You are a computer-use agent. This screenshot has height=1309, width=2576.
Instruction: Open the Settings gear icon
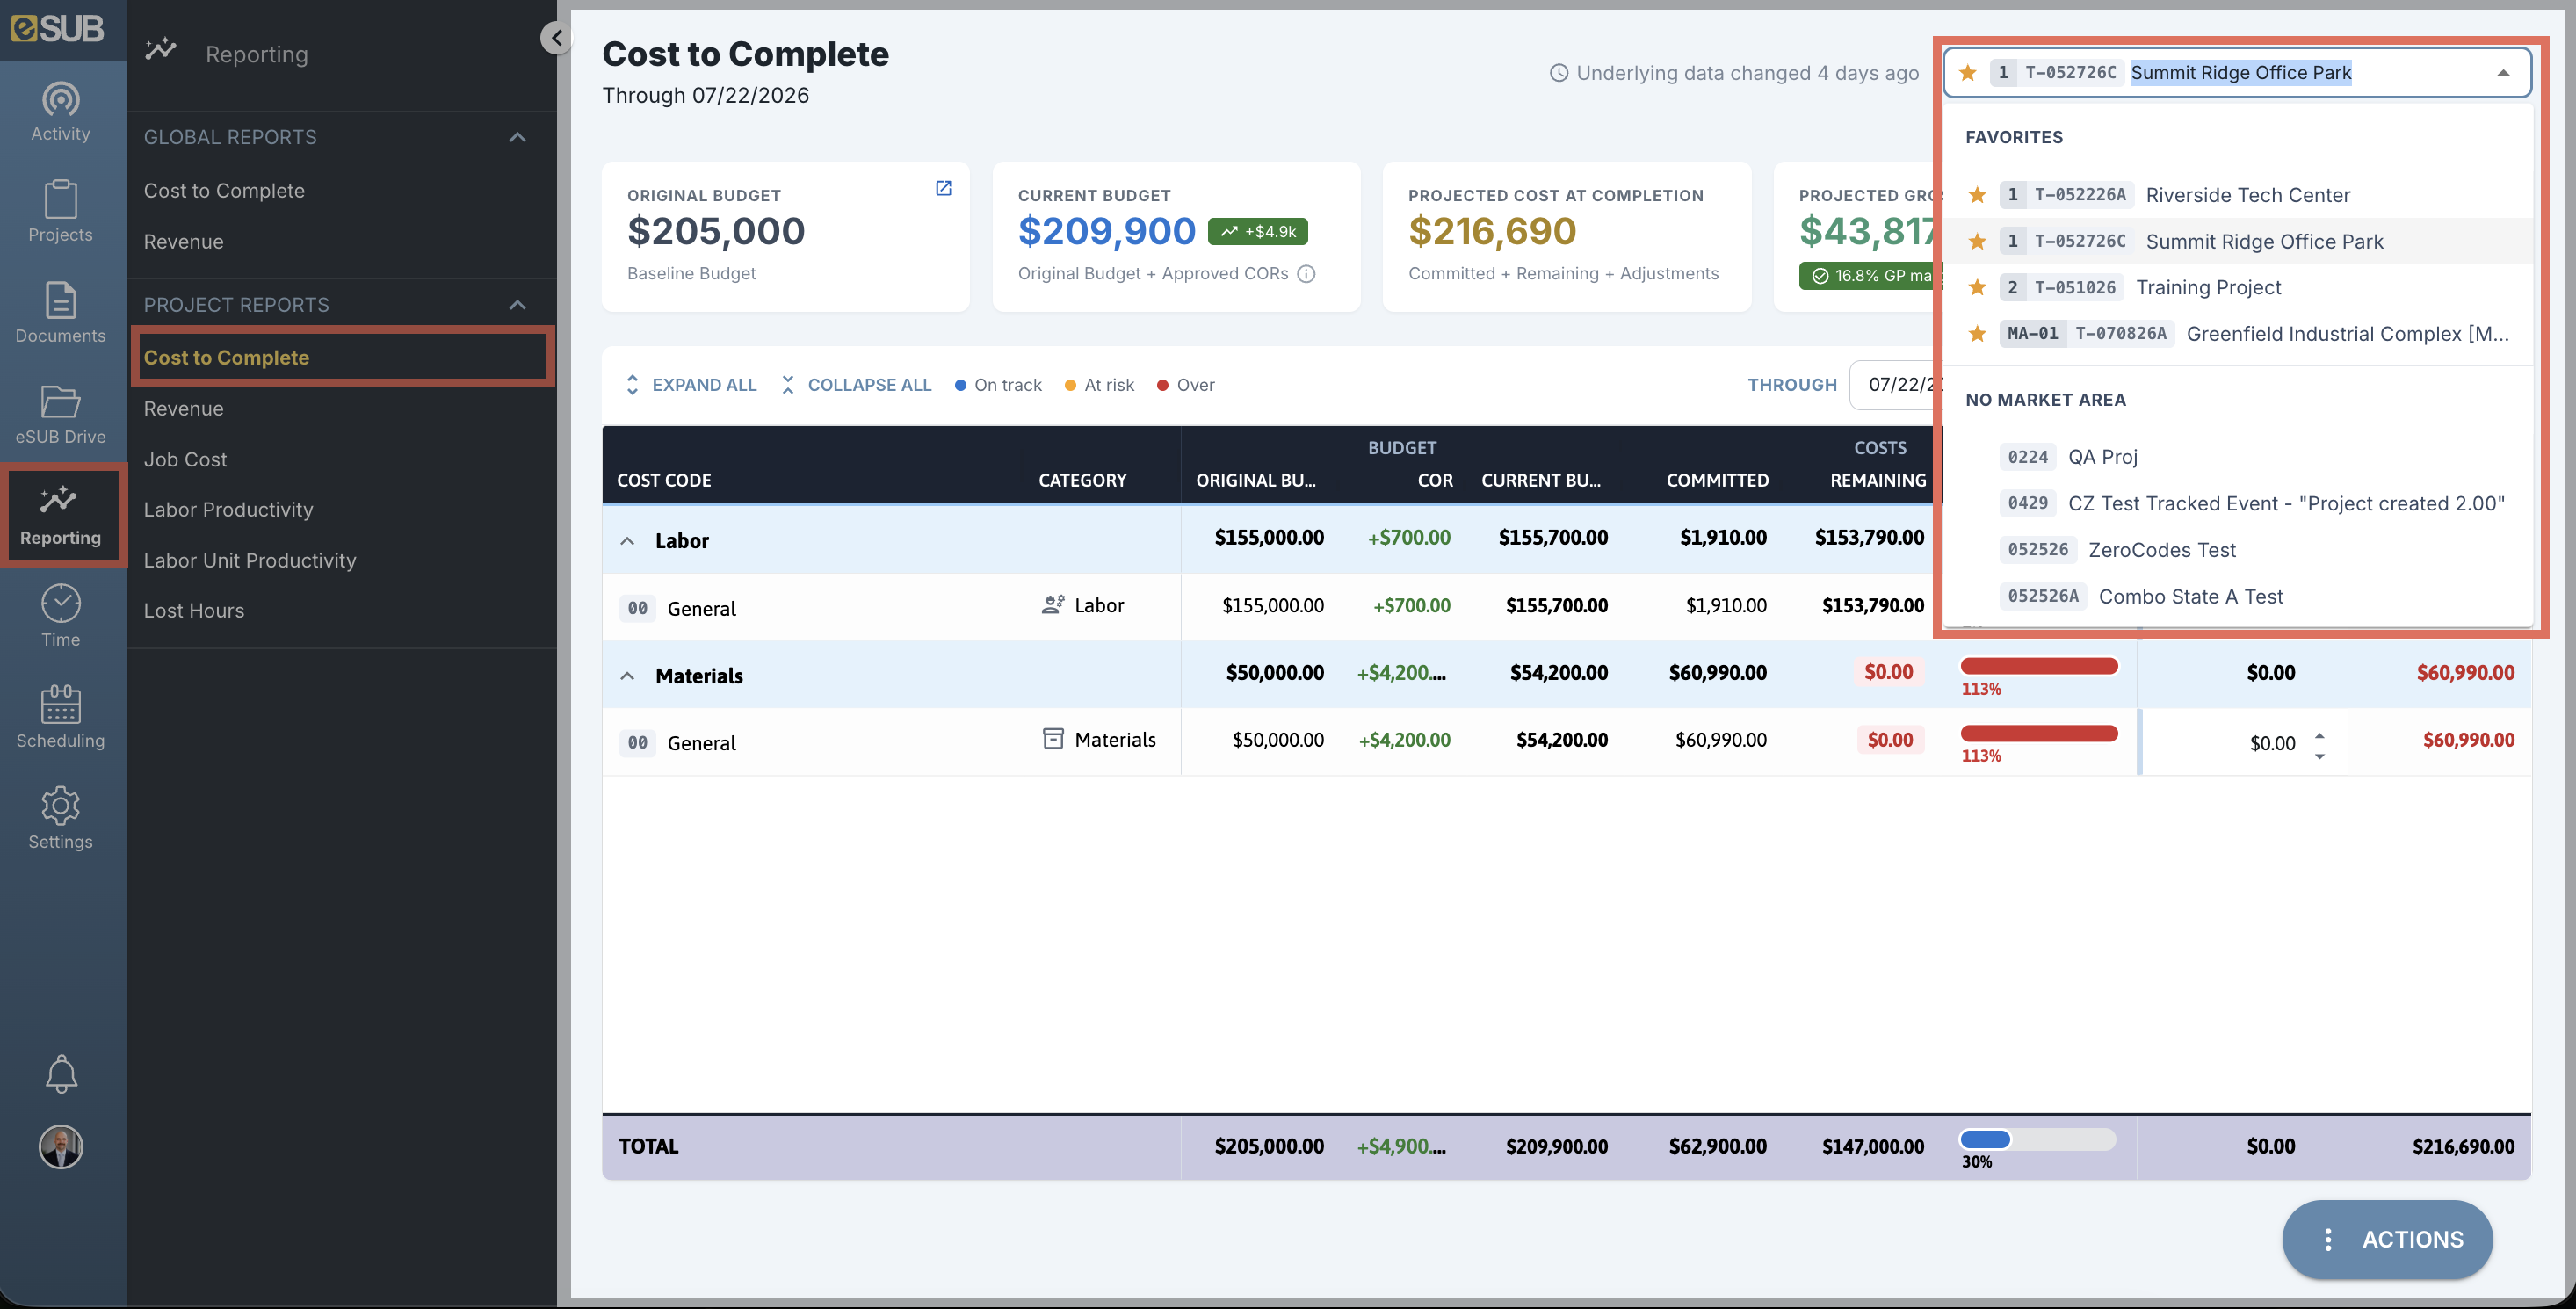(60, 818)
